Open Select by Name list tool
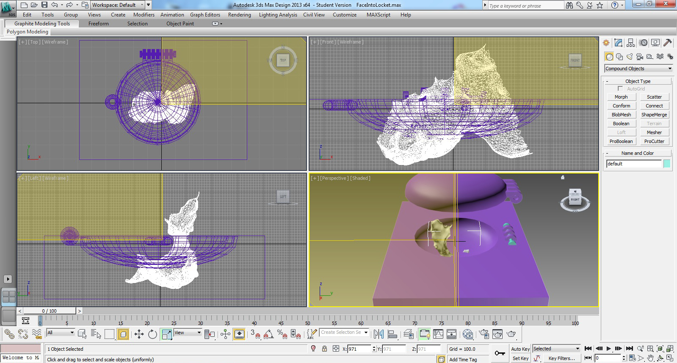 point(96,334)
